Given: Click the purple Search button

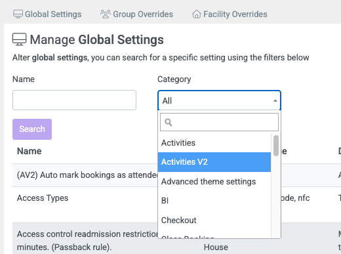Looking at the screenshot, I should point(32,129).
